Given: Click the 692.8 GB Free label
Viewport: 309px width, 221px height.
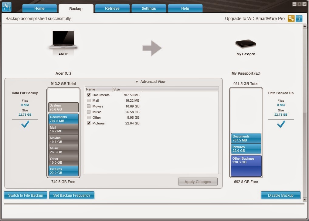Looking at the screenshot, I should coord(246,182).
